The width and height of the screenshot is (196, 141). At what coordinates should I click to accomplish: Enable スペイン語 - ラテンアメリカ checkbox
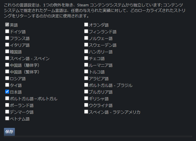click(x=86, y=111)
